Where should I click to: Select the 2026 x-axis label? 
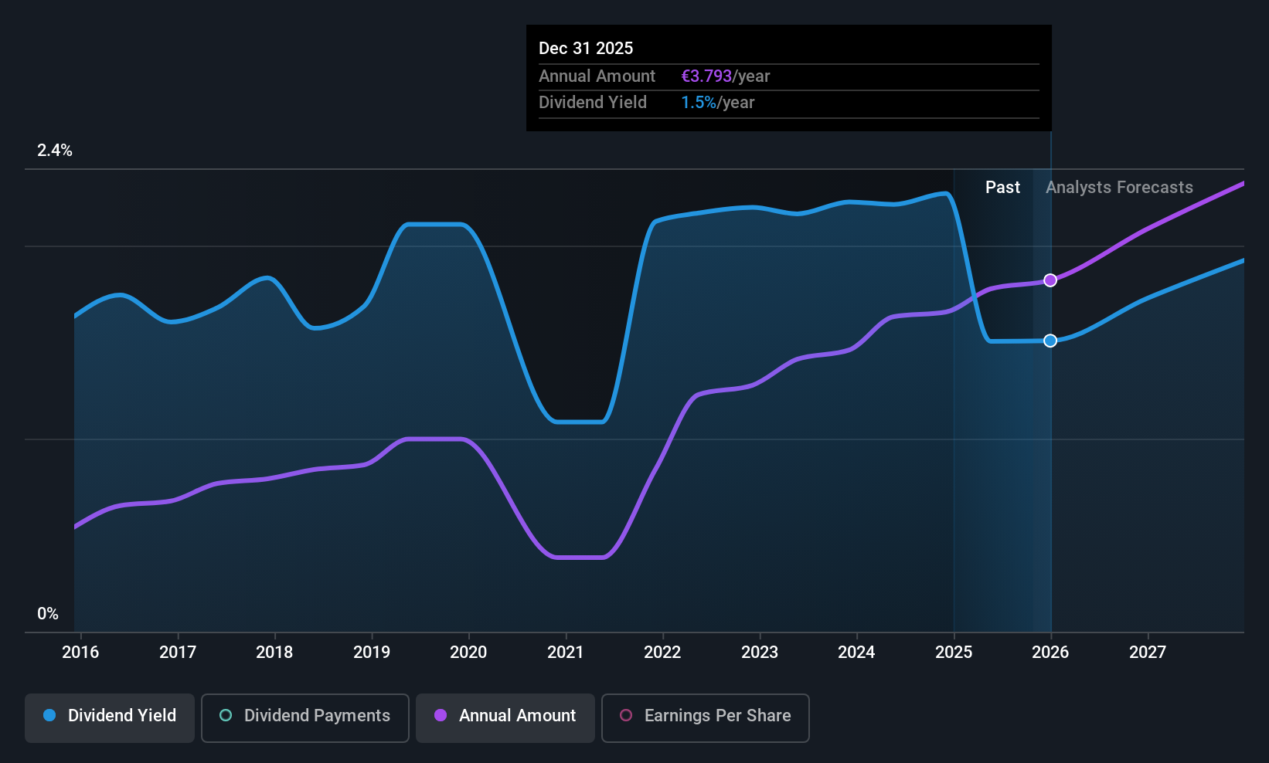pos(1050,652)
